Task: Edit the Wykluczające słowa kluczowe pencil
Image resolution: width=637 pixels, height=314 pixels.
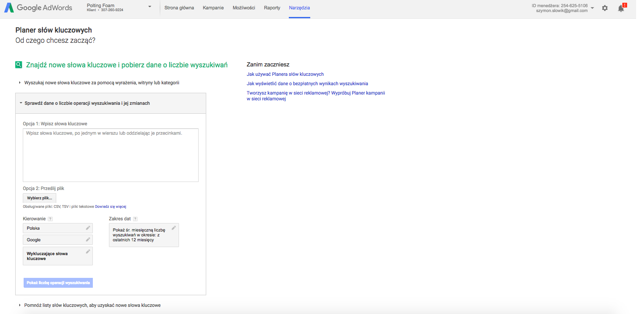Action: click(x=88, y=252)
